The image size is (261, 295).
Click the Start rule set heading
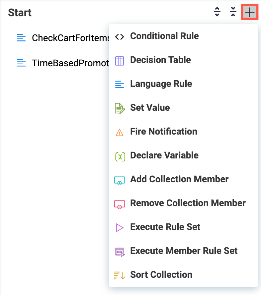pos(20,13)
